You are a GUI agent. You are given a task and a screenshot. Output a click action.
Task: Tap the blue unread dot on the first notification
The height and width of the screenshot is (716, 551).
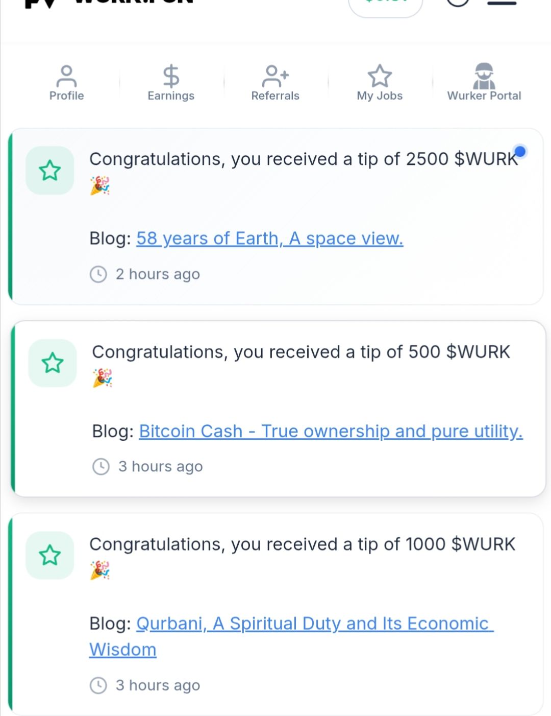520,151
